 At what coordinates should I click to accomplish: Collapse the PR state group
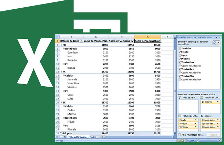pos(62,45)
